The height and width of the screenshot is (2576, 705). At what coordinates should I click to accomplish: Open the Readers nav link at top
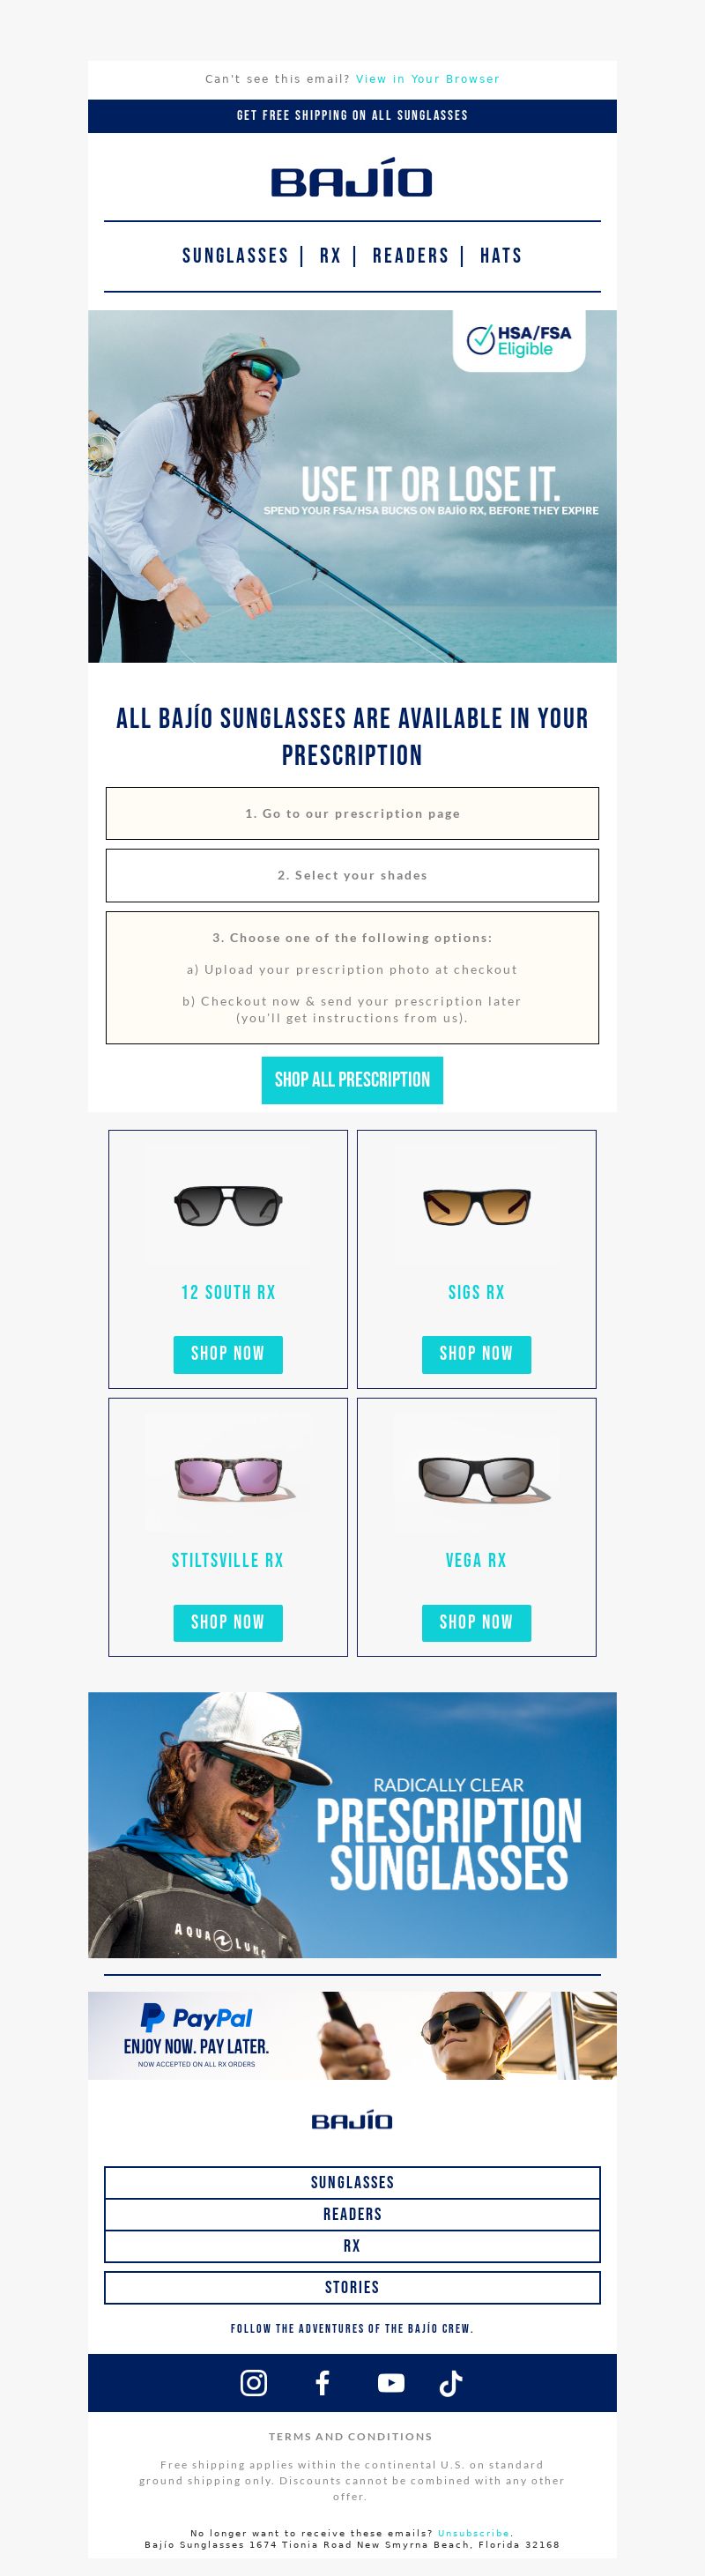(x=410, y=256)
